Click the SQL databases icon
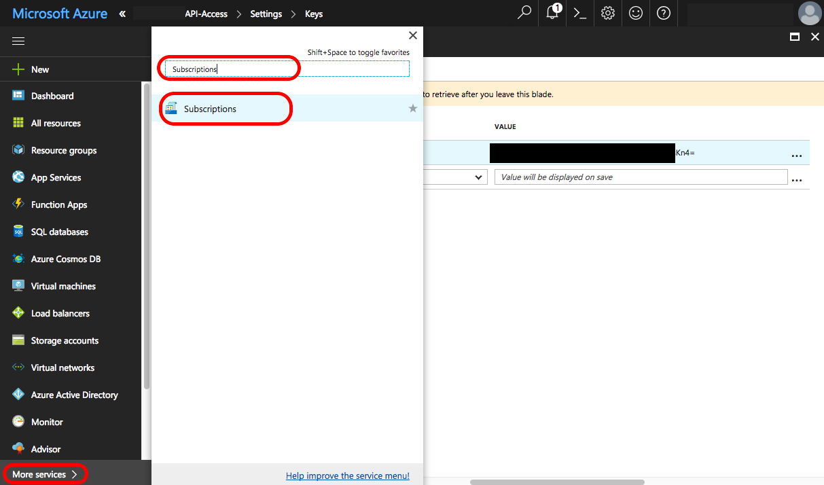Viewport: 824px width, 485px height. (18, 232)
